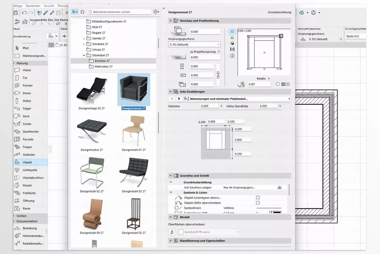This screenshot has width=380, height=254.
Task: Toggle Objekt-Linientypen überschreiben checkbox
Action: (x=258, y=197)
